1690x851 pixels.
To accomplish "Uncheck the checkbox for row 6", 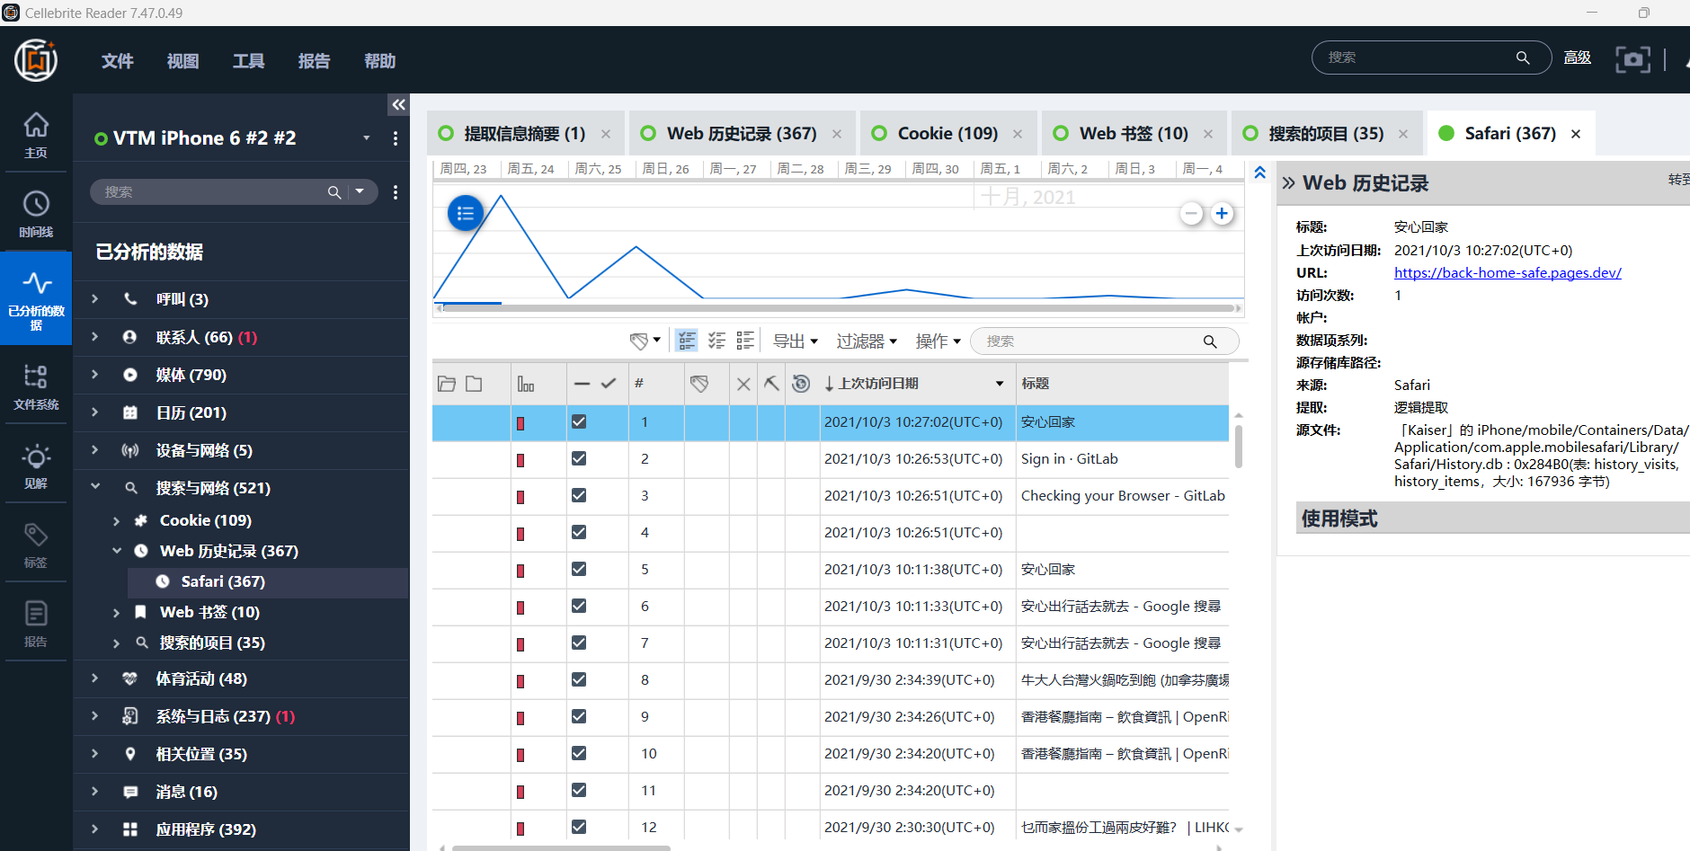I will [x=579, y=606].
